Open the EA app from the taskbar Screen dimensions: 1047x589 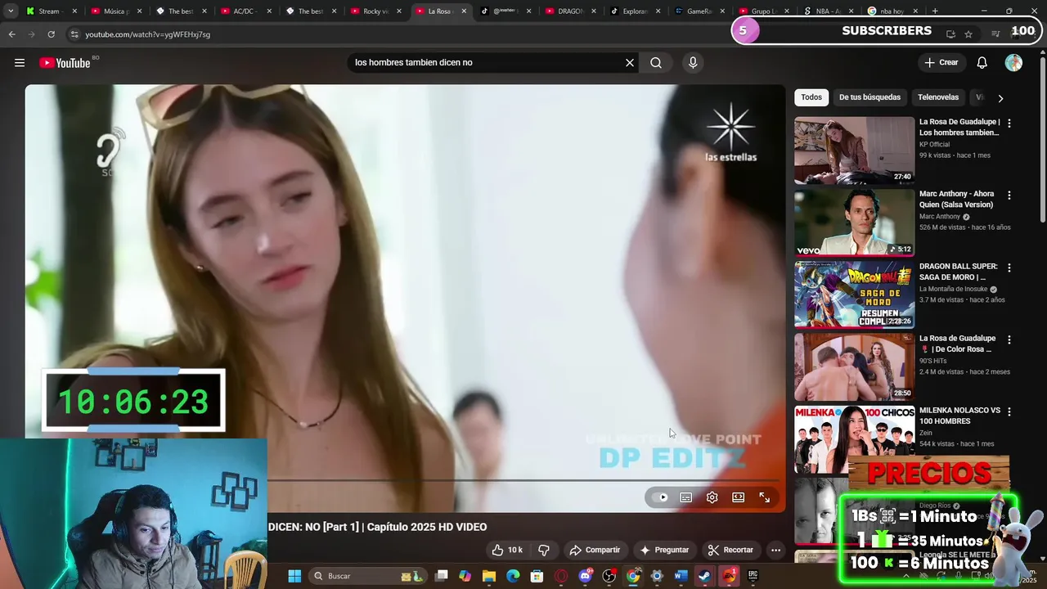tap(729, 576)
